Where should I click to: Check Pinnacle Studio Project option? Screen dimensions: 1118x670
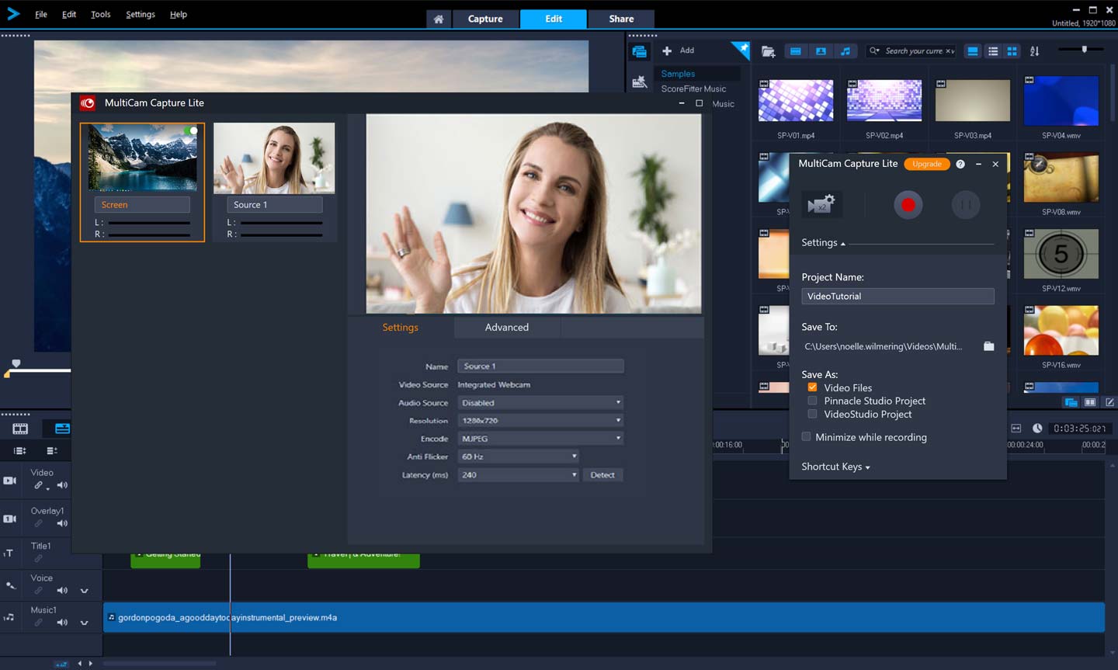click(812, 401)
